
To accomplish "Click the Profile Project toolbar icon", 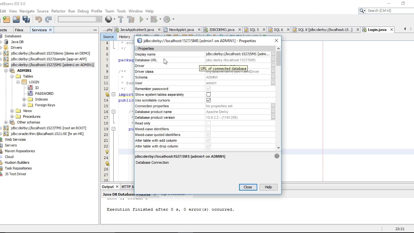I will 167,19.
